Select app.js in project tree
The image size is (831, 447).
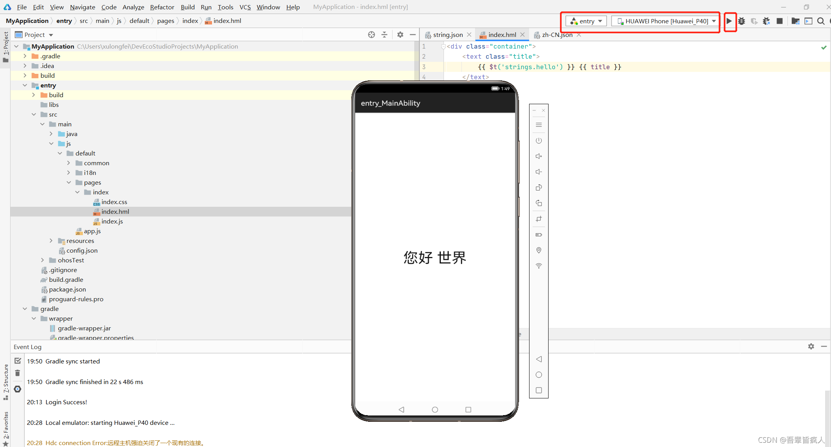coord(92,231)
